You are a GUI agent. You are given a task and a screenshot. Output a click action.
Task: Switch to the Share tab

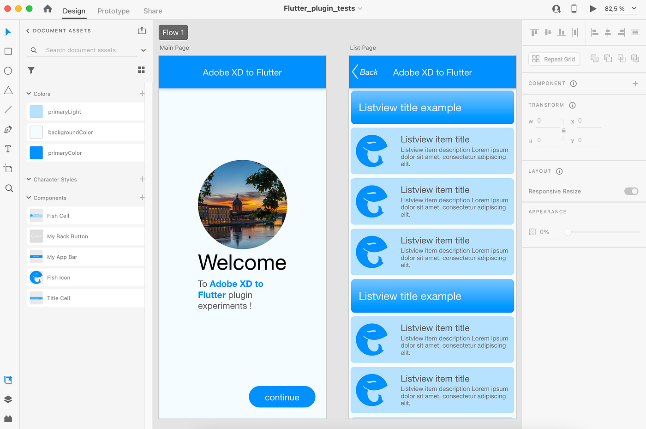(152, 11)
